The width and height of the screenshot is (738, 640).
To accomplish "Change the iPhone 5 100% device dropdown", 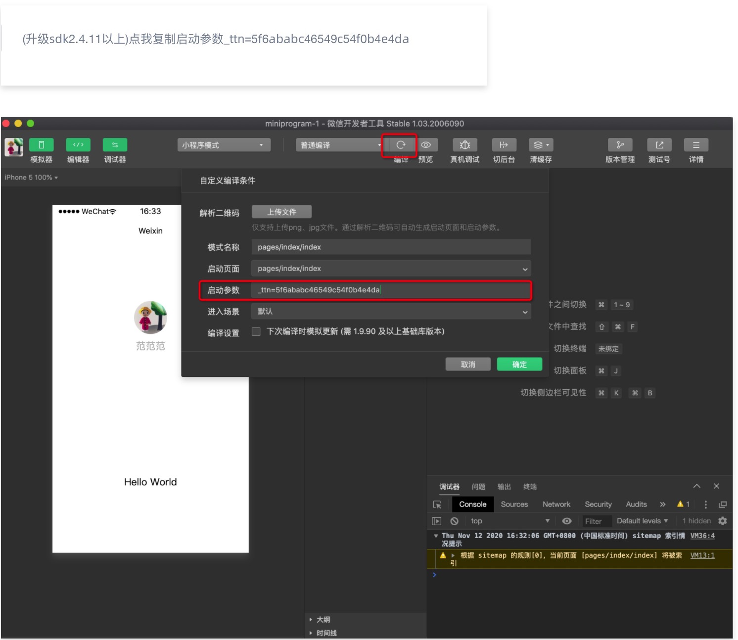I will tap(31, 178).
